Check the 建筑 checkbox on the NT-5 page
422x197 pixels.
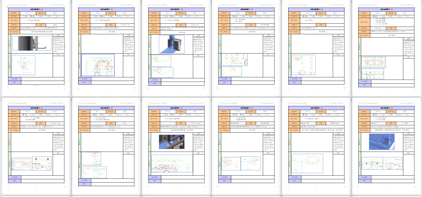coord(24,16)
